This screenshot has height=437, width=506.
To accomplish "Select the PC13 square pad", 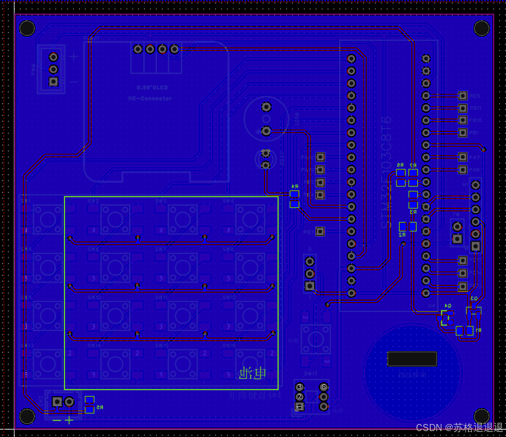I will coord(463,286).
